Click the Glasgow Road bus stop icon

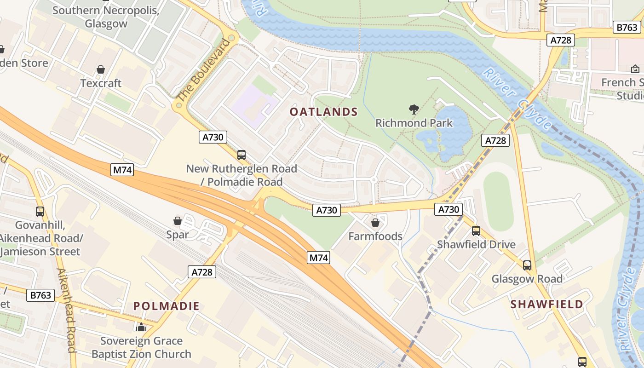pyautogui.click(x=527, y=265)
